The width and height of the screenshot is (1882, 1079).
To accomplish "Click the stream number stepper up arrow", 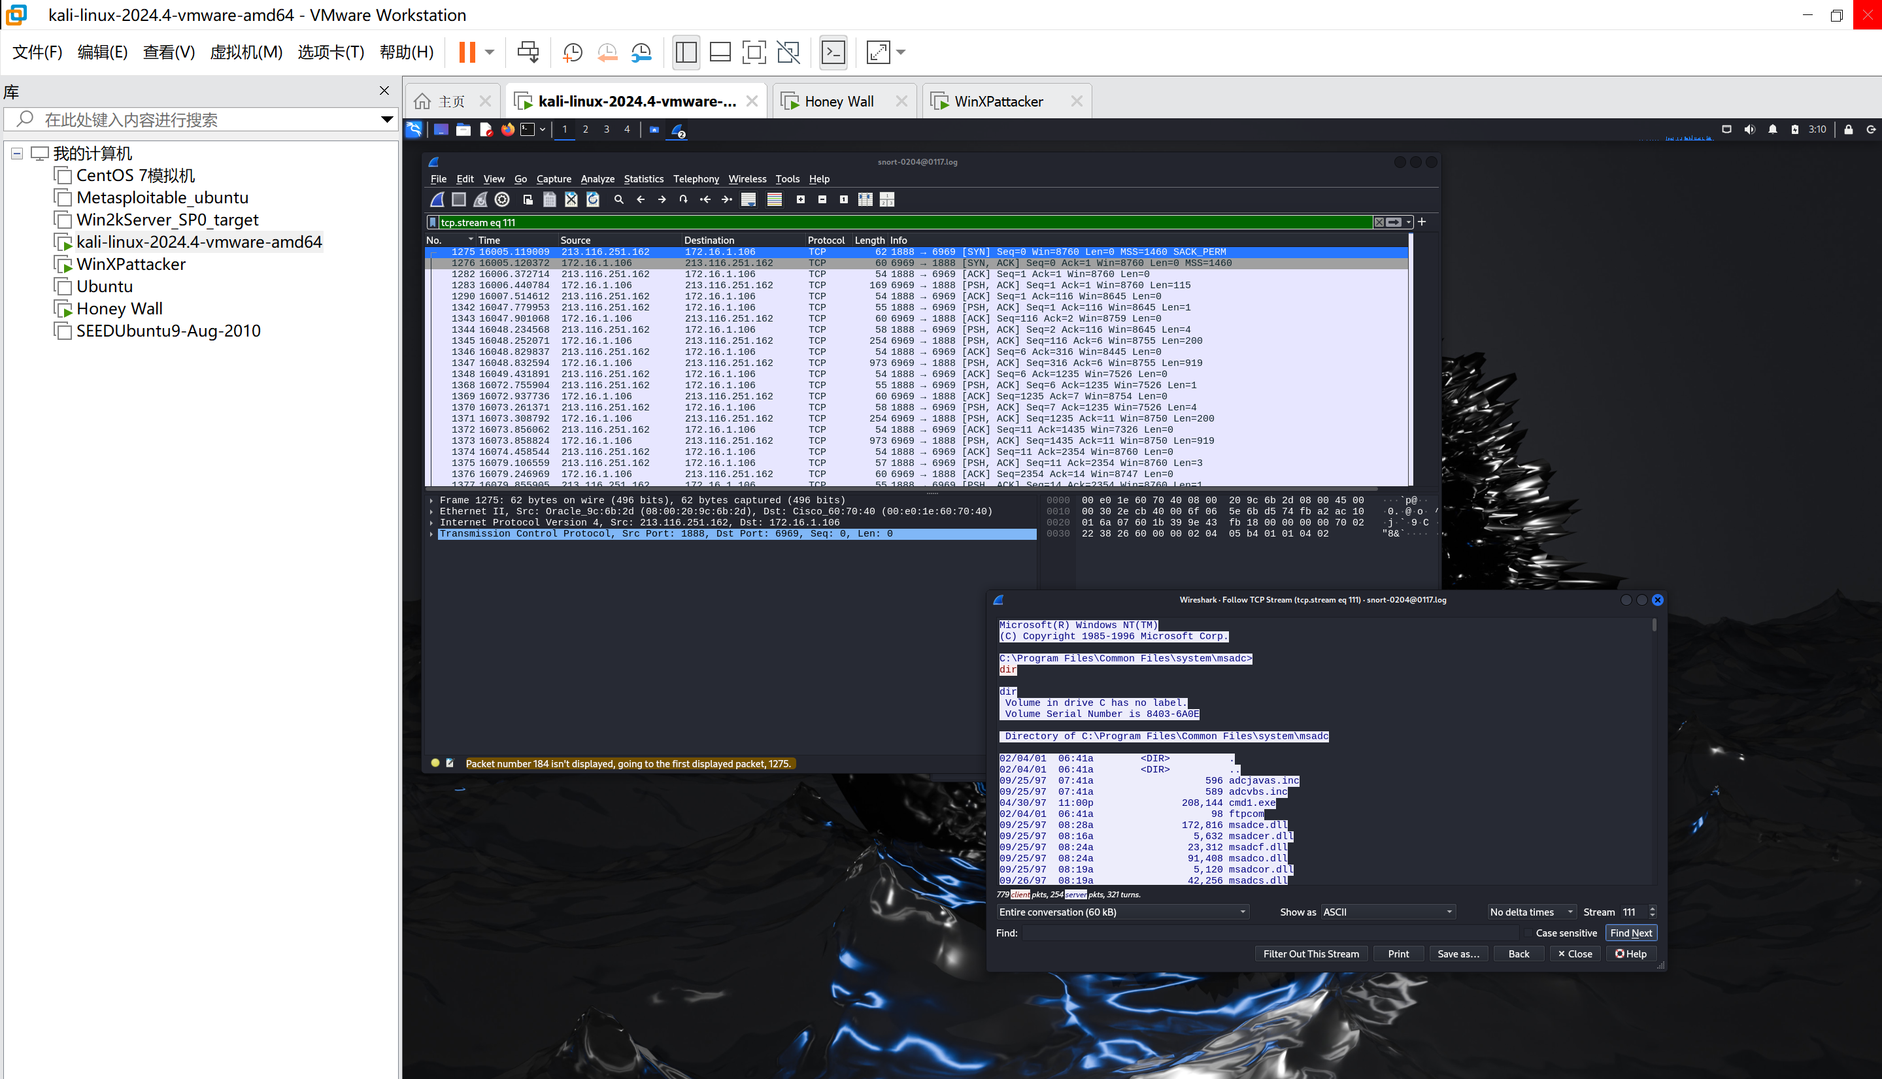I will point(1652,908).
